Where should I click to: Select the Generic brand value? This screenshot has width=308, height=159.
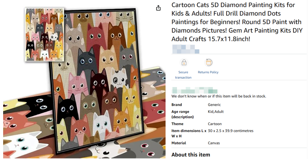pyautogui.click(x=214, y=105)
